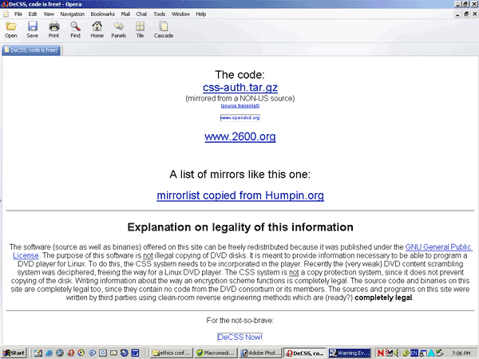Click the Tile windows icon

click(140, 26)
